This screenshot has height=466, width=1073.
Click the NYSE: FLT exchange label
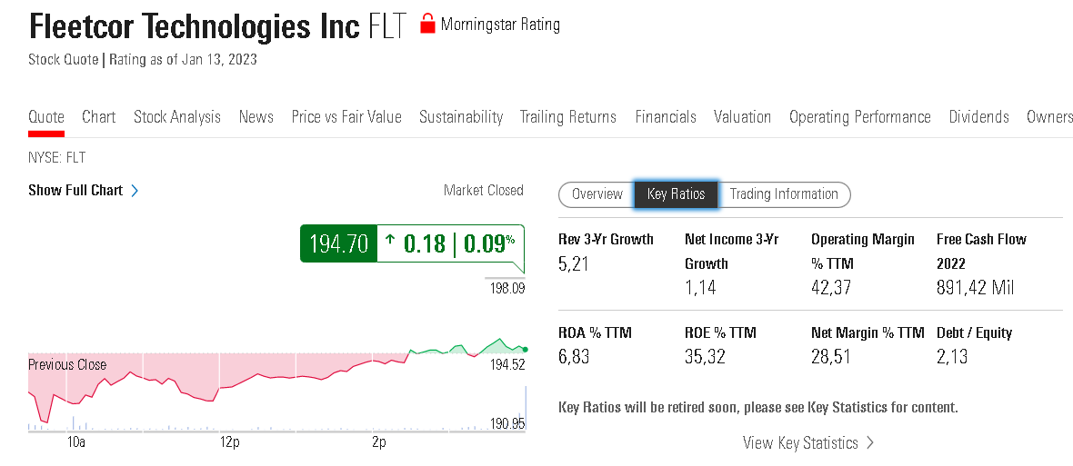56,159
